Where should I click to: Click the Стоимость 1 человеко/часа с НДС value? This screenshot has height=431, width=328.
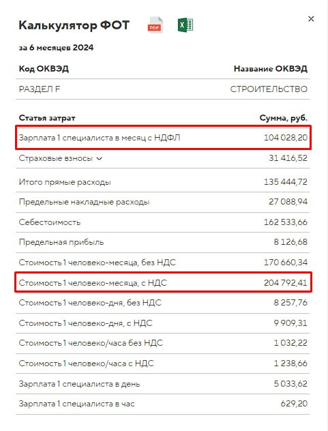290,363
